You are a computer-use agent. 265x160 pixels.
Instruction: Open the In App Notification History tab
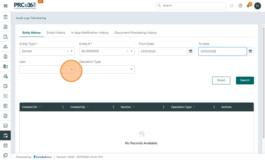[90, 33]
